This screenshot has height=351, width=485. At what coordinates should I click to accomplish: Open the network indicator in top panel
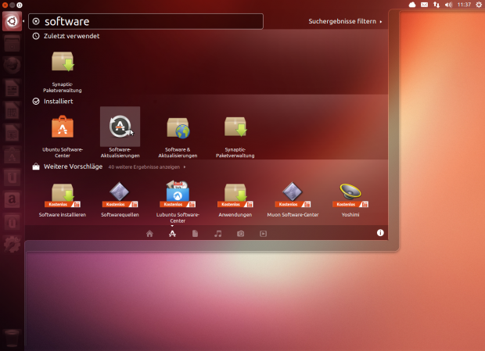coord(436,5)
